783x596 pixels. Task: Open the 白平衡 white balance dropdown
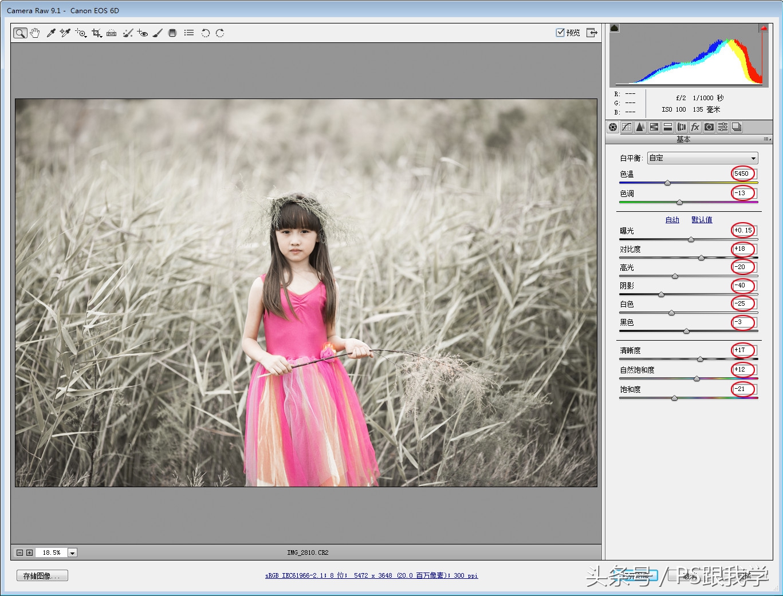(703, 158)
